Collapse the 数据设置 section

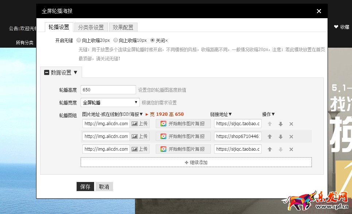tap(47, 72)
